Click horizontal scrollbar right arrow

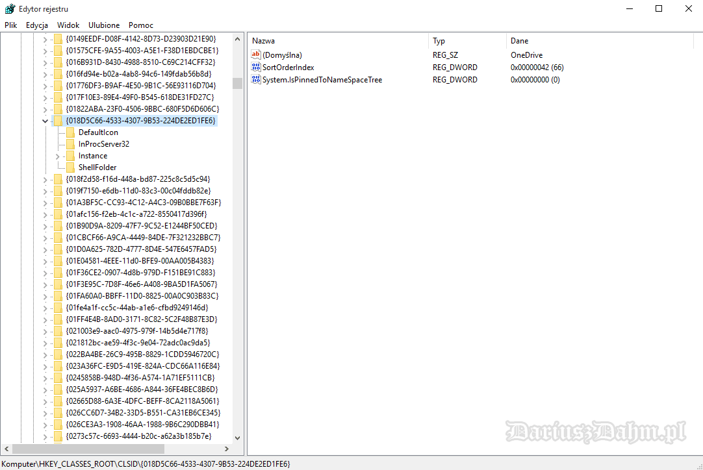(227, 449)
